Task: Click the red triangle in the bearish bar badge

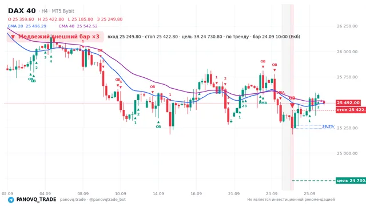Action: [x=13, y=37]
